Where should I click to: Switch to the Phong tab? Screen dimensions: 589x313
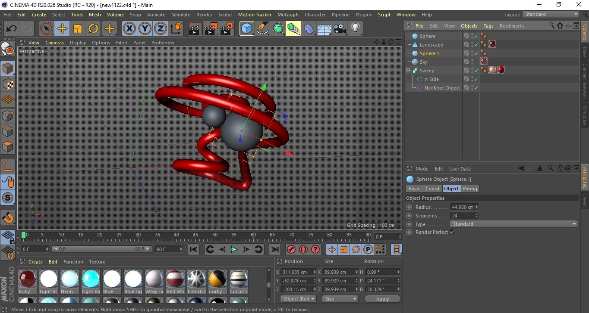pyautogui.click(x=470, y=189)
